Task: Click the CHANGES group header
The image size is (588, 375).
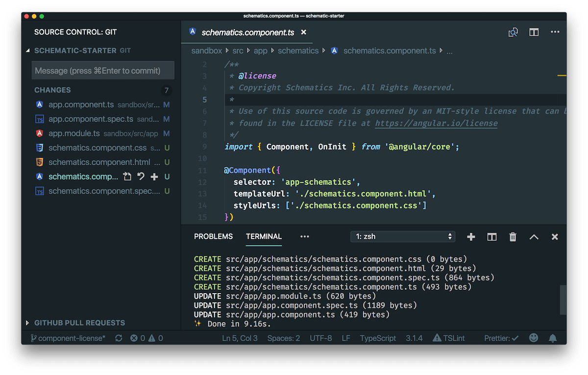Action: point(52,90)
